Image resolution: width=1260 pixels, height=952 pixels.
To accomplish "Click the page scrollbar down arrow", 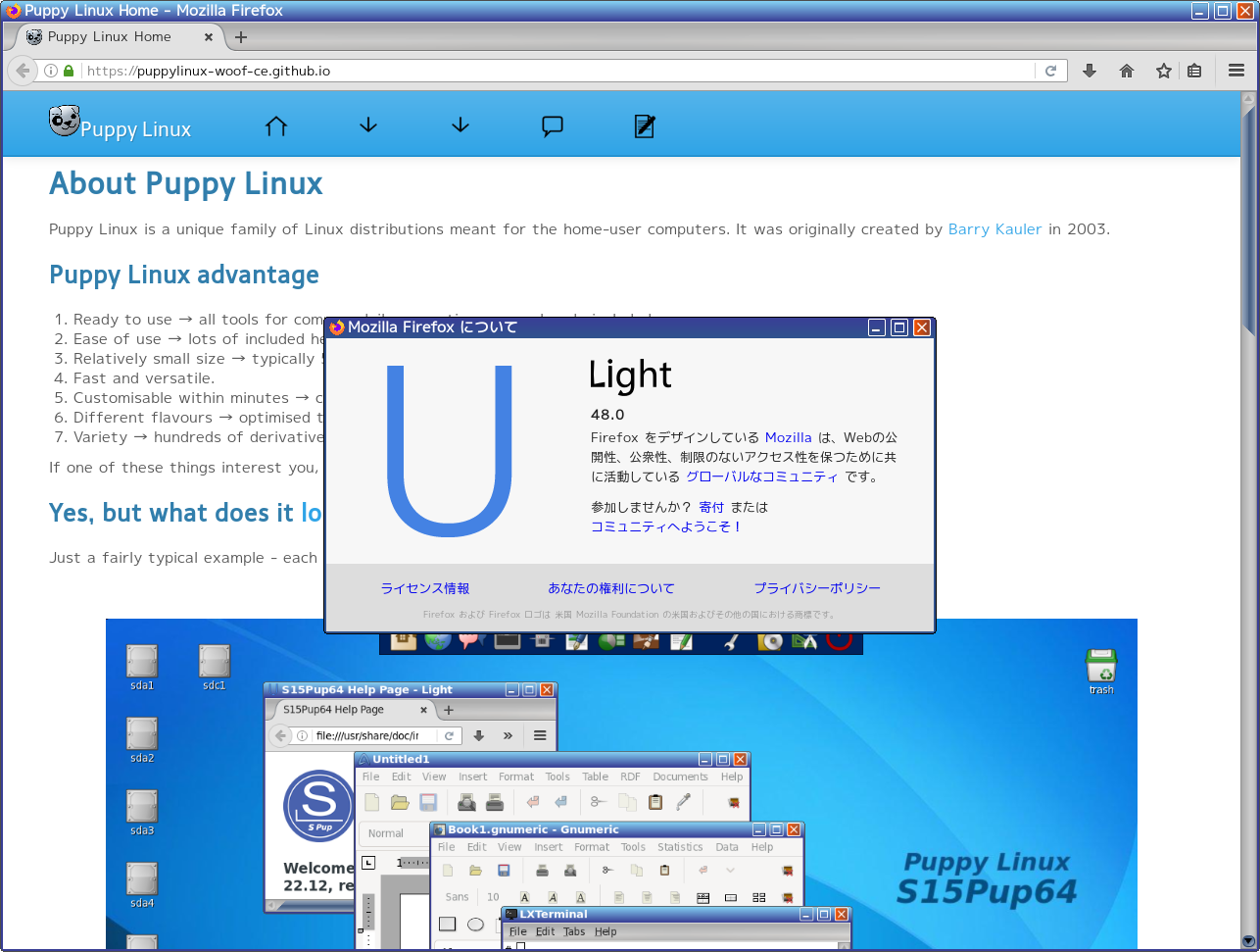I will 1248,941.
